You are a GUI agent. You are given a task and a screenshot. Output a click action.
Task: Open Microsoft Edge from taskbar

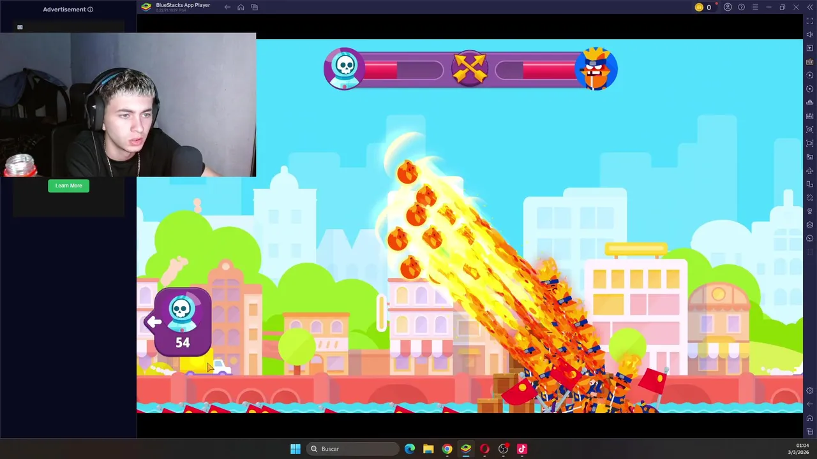410,449
